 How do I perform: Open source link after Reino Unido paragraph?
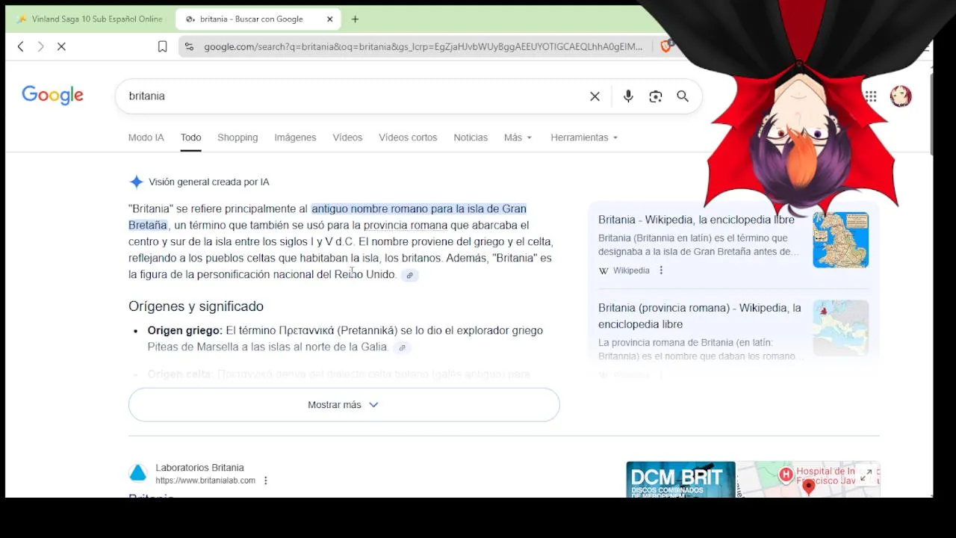click(x=409, y=275)
